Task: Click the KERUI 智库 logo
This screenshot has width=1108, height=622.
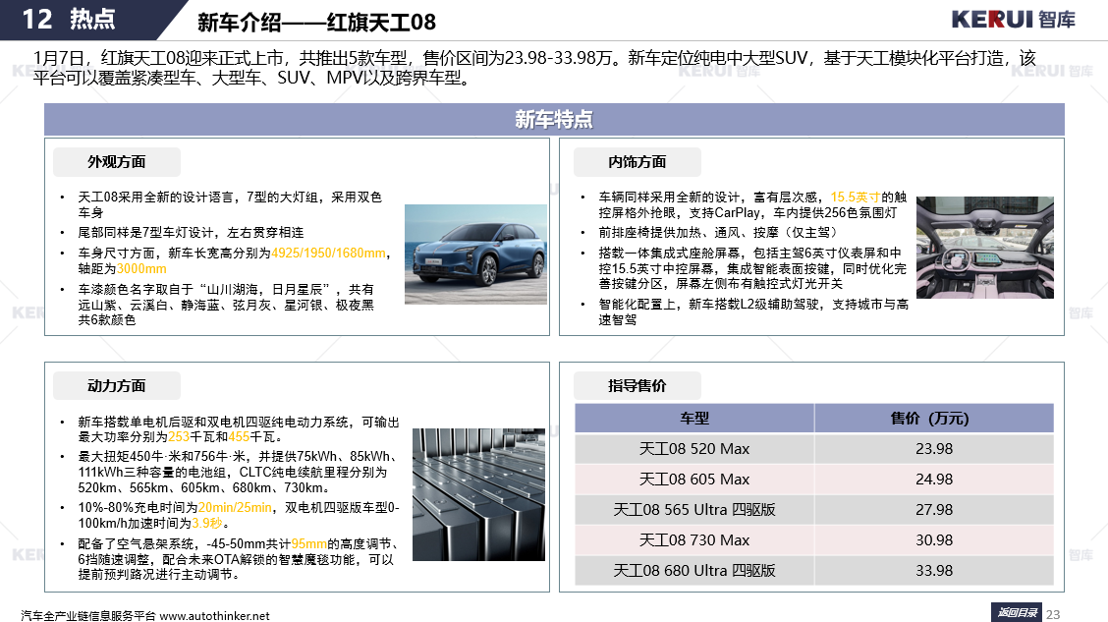Action: coord(1013,19)
